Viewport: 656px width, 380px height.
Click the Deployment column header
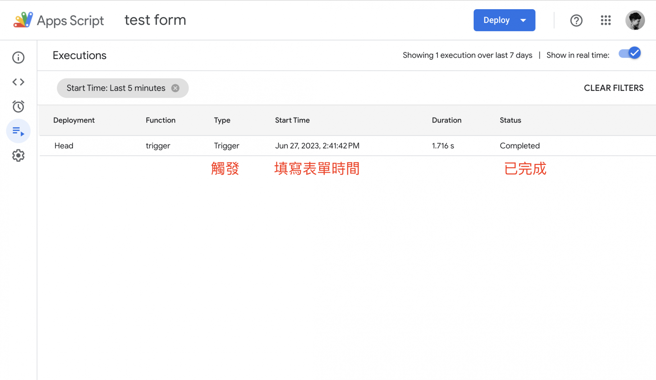pos(74,120)
